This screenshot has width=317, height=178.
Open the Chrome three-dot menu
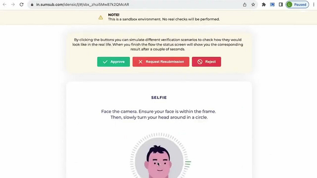(x=314, y=4)
